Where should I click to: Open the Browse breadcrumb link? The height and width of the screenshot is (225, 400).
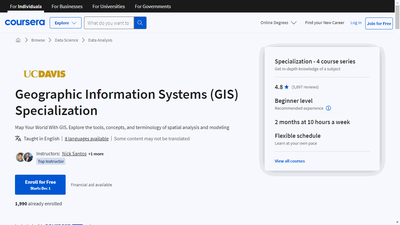click(x=38, y=40)
